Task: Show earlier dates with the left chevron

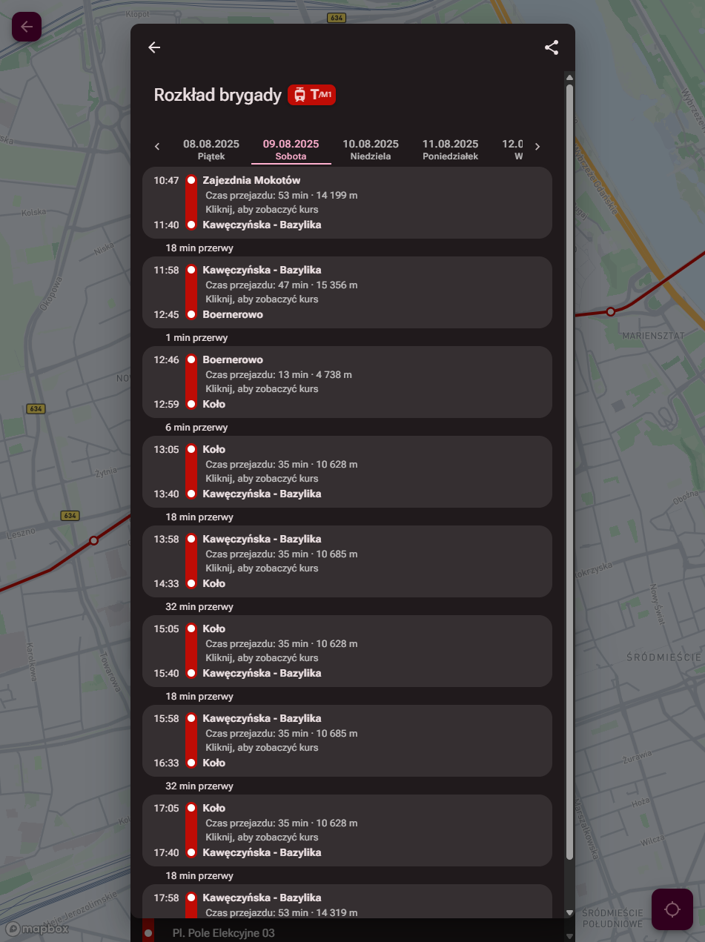Action: click(x=157, y=147)
